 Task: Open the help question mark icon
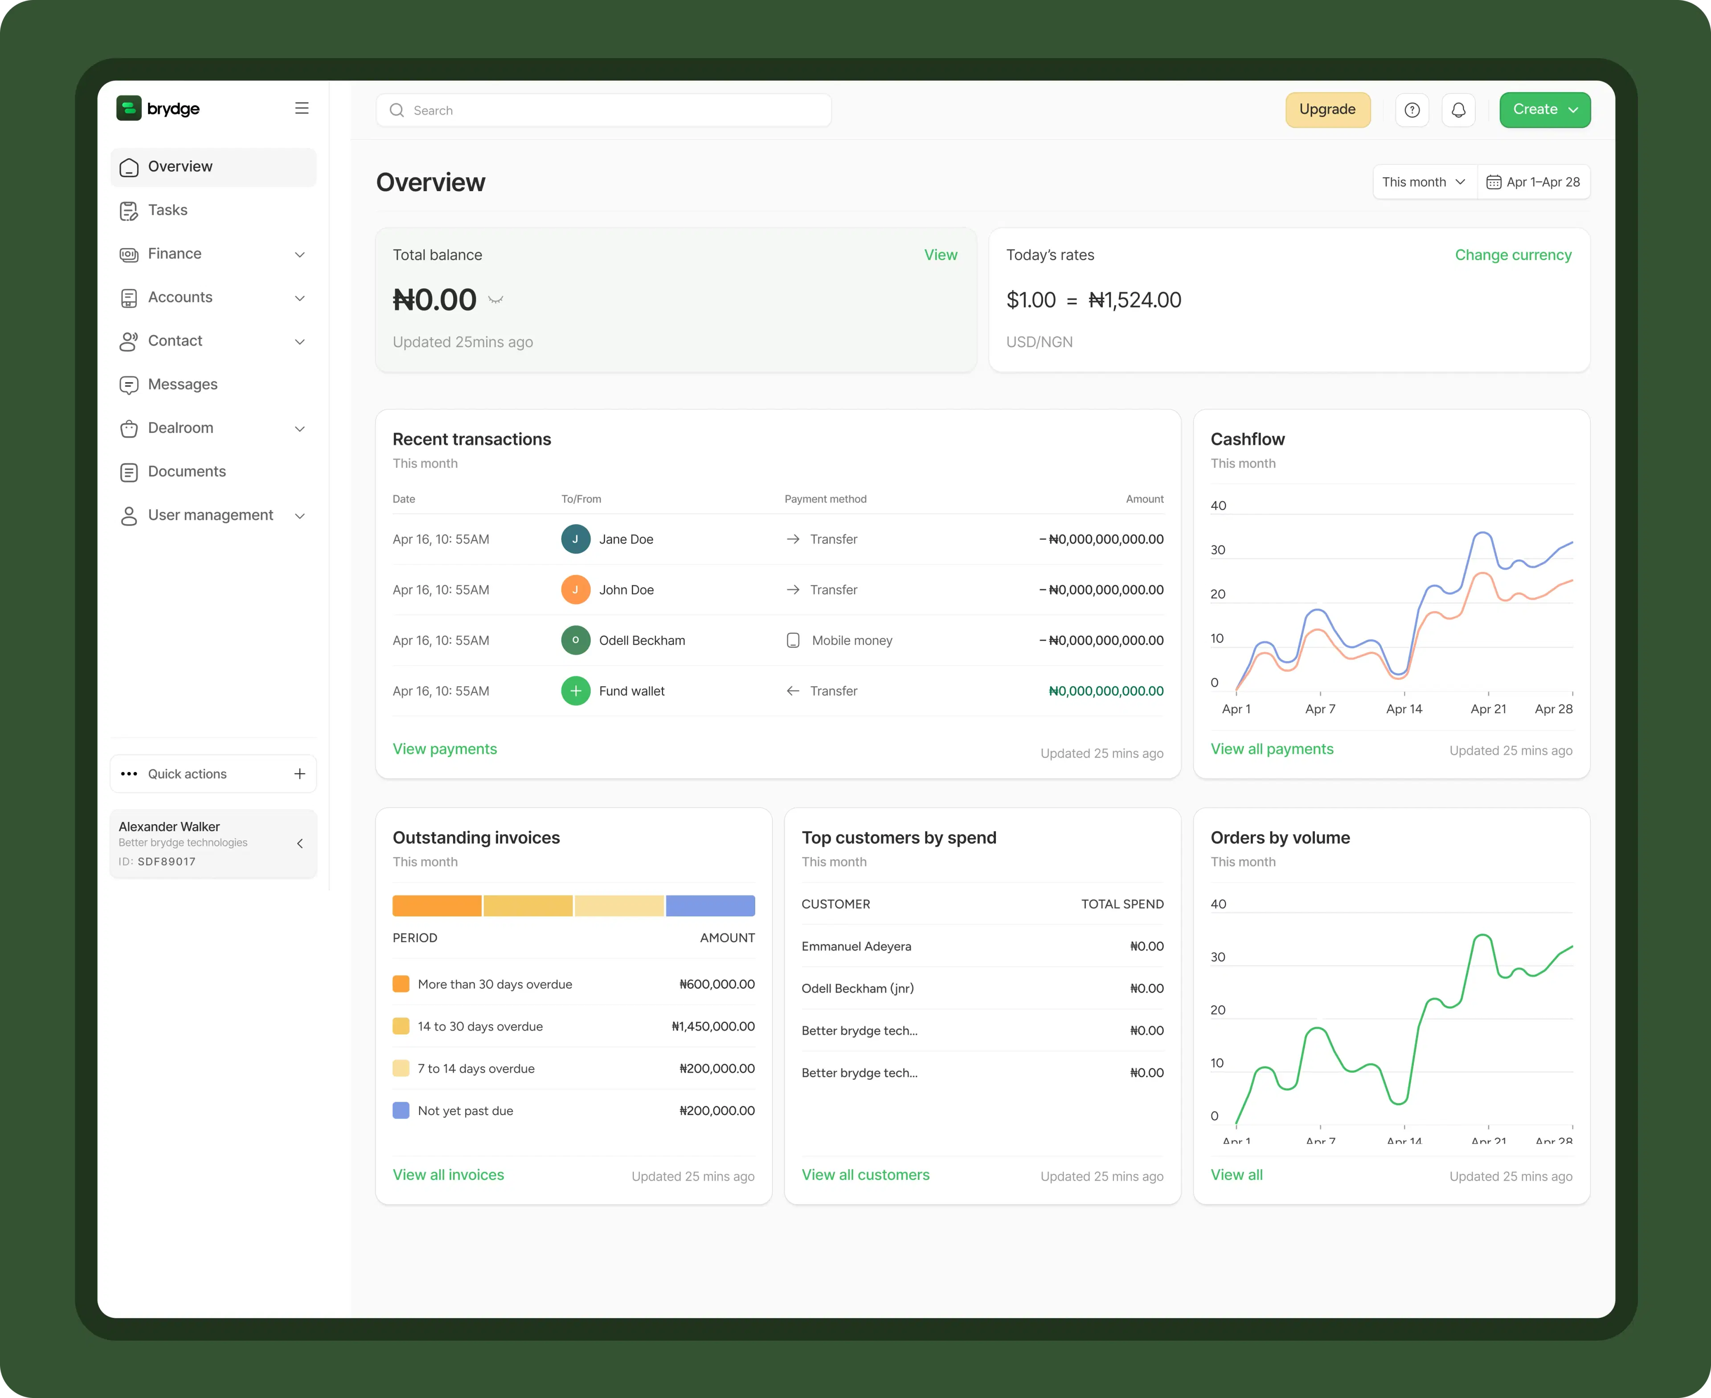[x=1411, y=110]
